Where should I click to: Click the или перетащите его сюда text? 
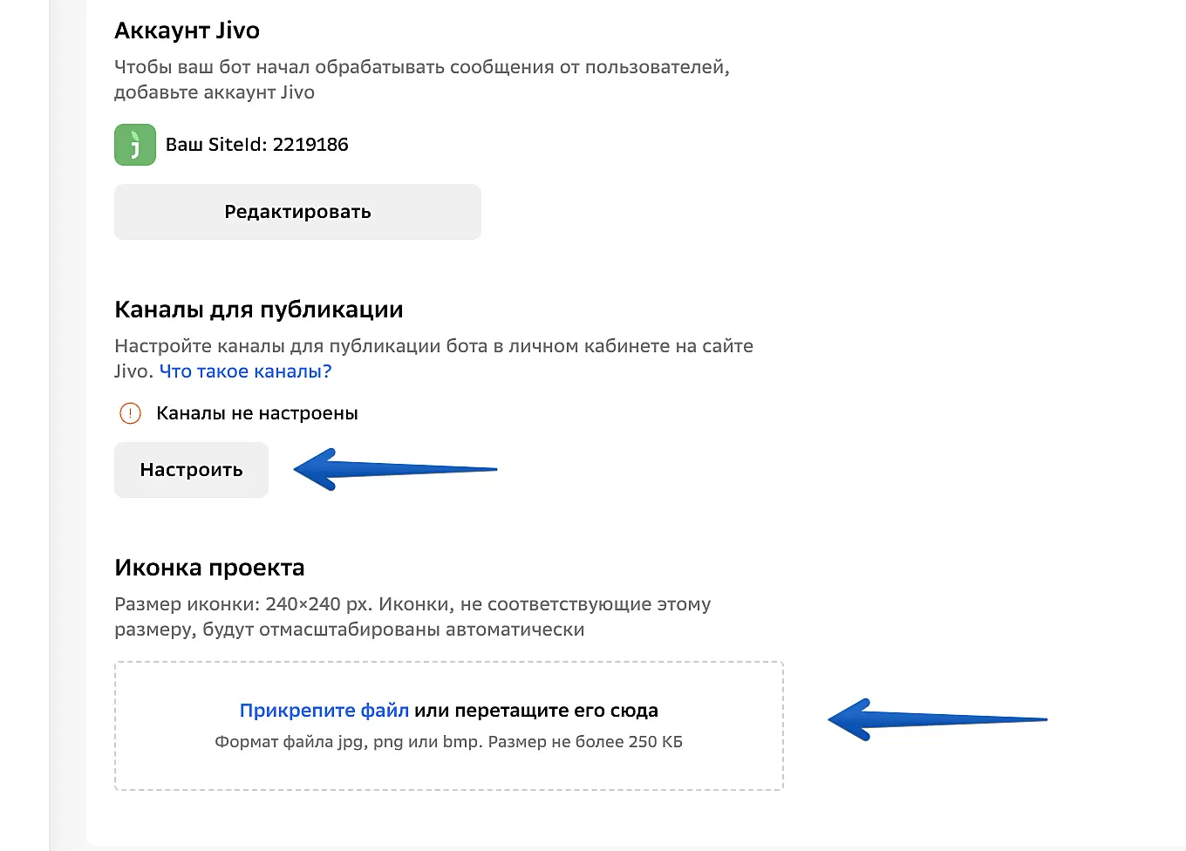pyautogui.click(x=536, y=711)
